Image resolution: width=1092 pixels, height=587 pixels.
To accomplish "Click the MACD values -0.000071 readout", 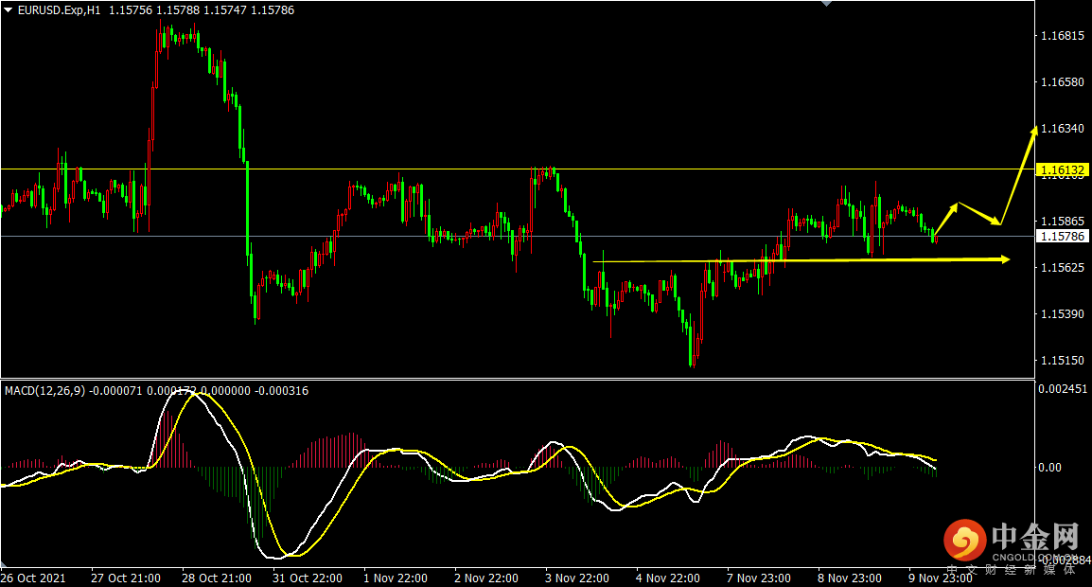I will click(x=116, y=391).
